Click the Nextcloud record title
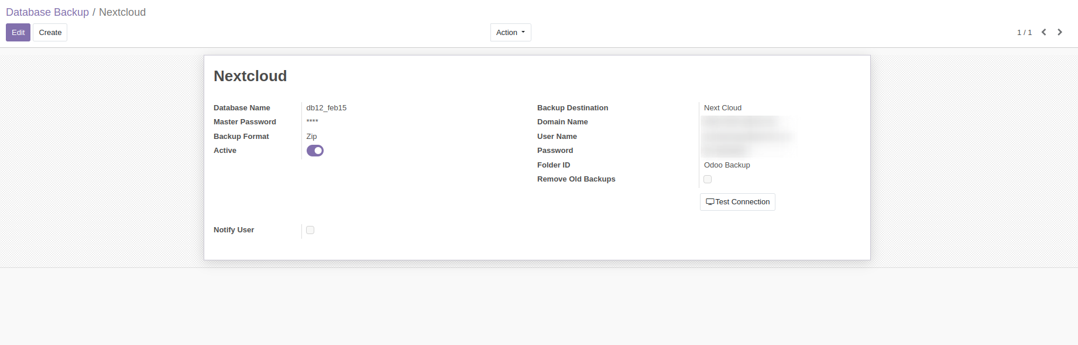Screen dimensions: 1078x345 click(250, 76)
